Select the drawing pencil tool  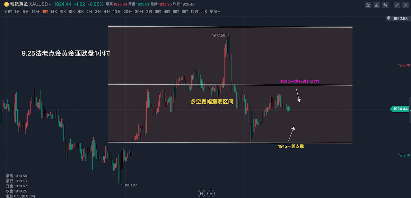tap(377, 5)
